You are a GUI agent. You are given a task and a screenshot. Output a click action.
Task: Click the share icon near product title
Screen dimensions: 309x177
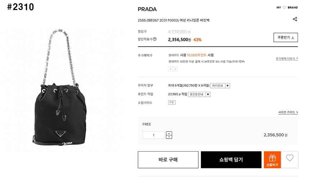[x=295, y=19]
